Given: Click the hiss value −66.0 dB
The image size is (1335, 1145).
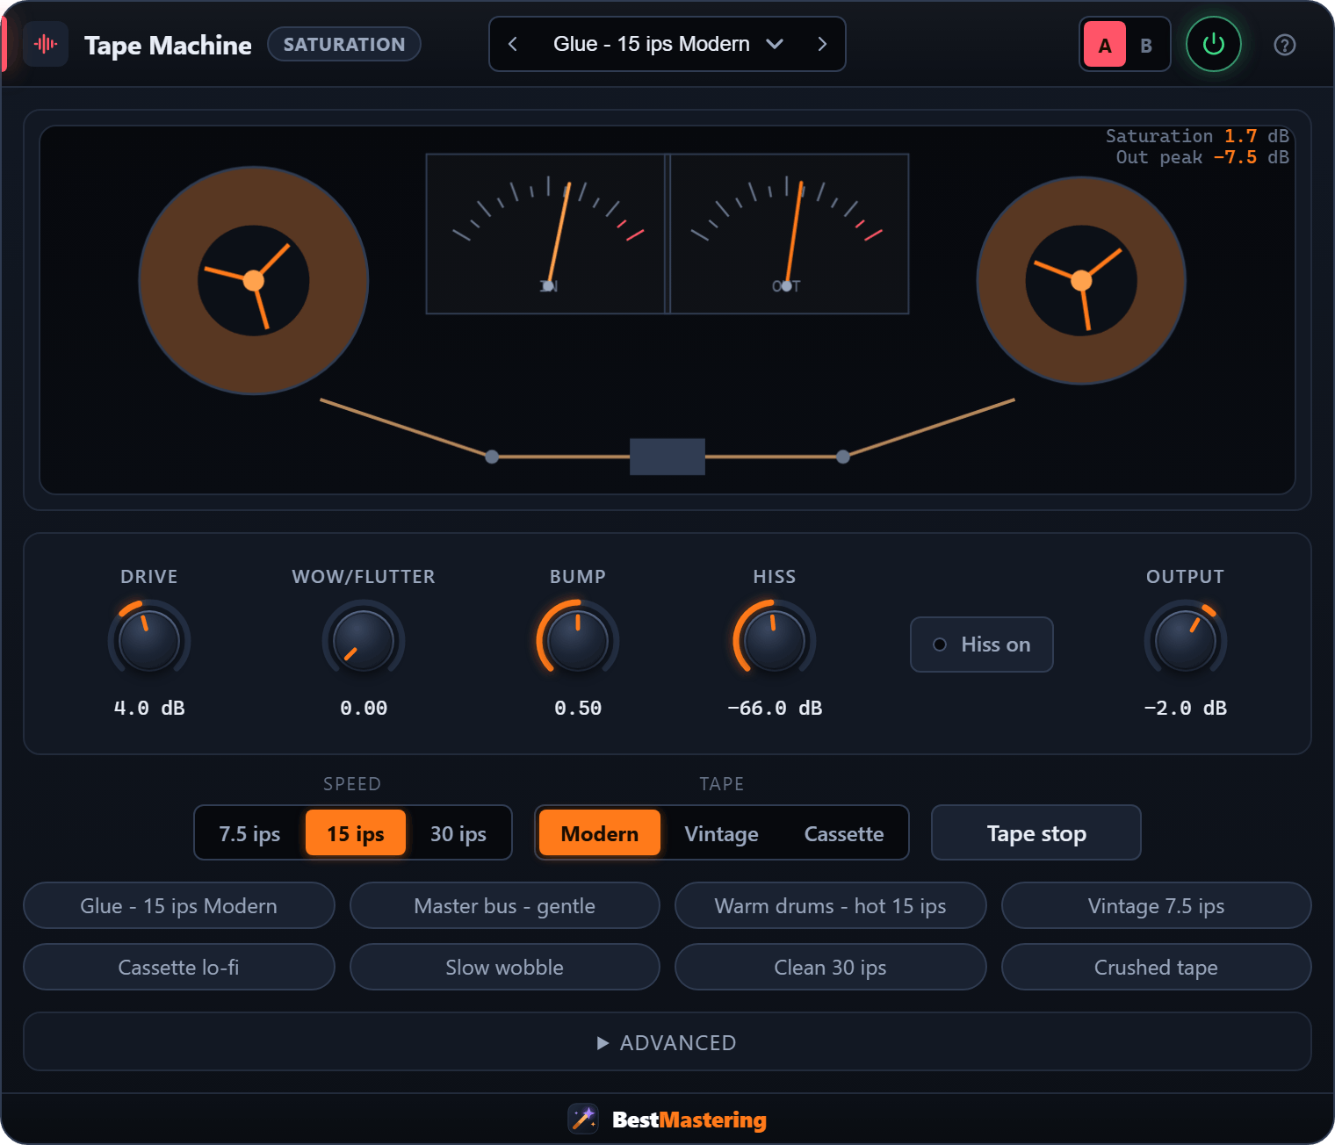Looking at the screenshot, I should coord(775,708).
